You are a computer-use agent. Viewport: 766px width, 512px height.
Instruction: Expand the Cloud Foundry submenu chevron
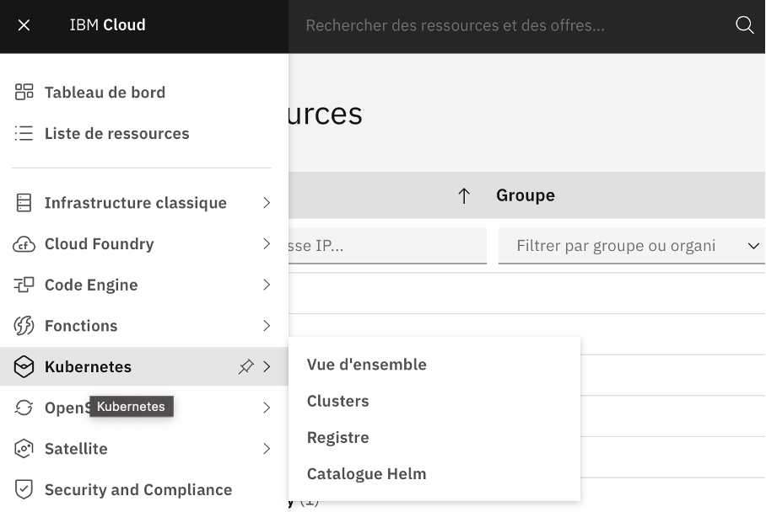click(267, 244)
